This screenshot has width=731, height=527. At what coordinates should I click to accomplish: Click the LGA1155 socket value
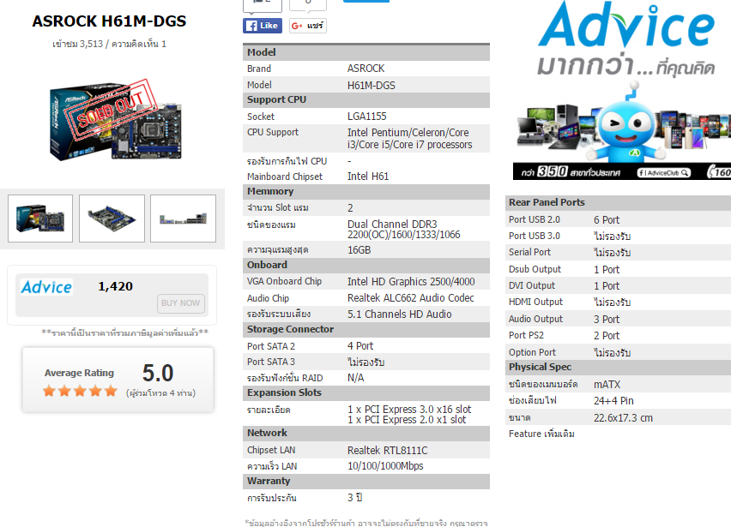367,117
